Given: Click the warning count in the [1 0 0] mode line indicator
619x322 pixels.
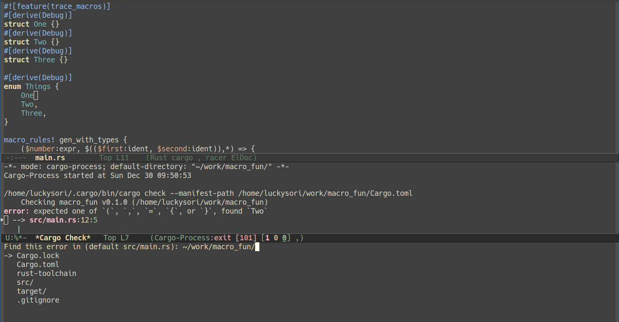Looking at the screenshot, I should (x=276, y=238).
